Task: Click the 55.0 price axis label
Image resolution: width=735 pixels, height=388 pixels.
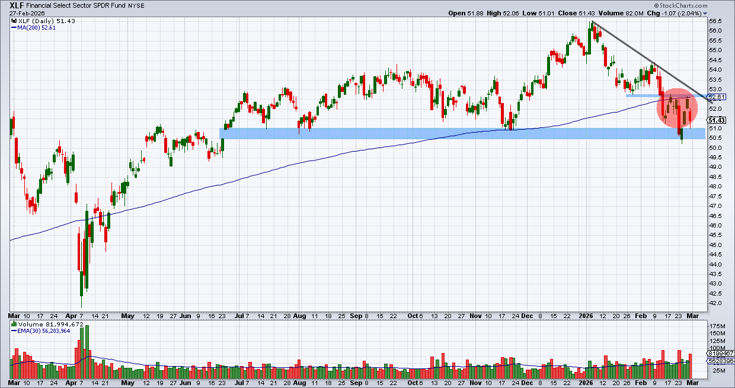Action: coord(715,50)
